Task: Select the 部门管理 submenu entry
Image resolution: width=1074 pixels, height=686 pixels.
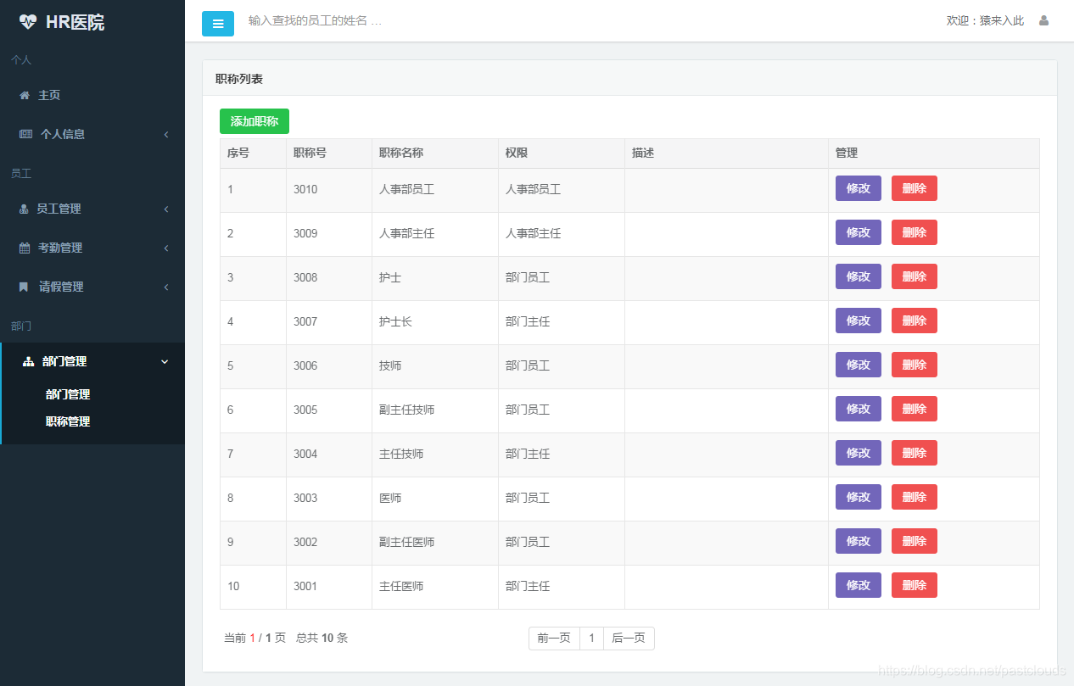Action: point(68,394)
